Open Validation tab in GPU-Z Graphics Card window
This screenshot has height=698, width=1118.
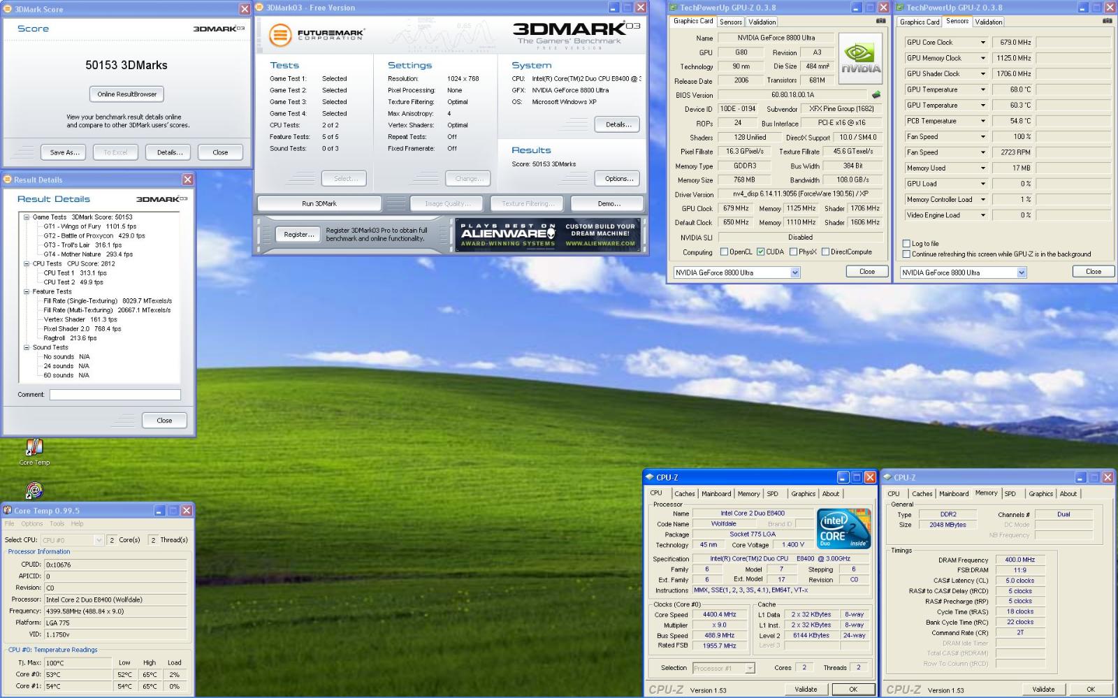(762, 22)
